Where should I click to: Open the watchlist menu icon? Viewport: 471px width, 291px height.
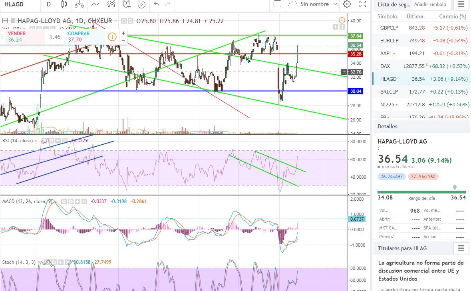(x=461, y=4)
